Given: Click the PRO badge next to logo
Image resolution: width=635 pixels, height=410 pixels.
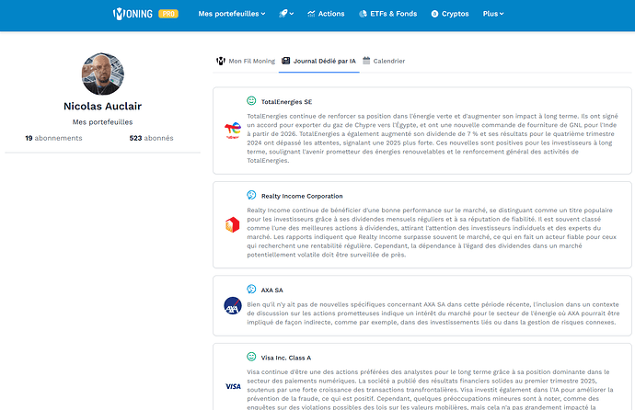Looking at the screenshot, I should tap(168, 14).
